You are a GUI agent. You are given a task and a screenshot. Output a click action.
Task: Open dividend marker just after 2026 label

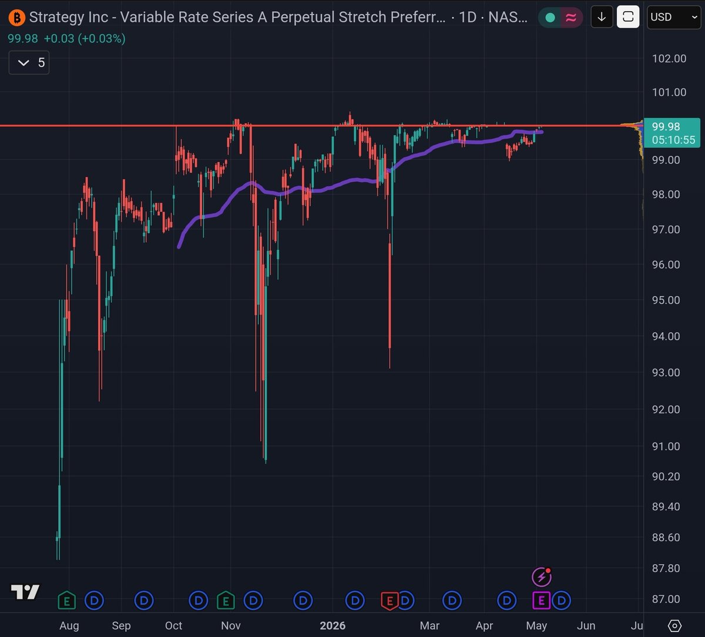tap(355, 600)
